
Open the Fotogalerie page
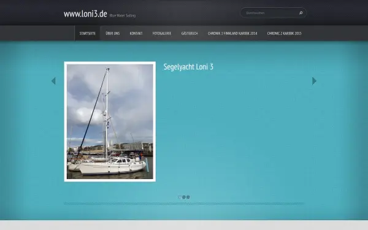pyautogui.click(x=162, y=33)
